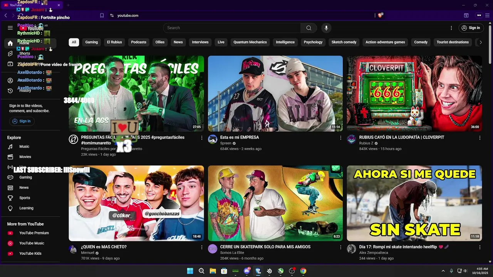Click the Spreen channel avatar

213,139
